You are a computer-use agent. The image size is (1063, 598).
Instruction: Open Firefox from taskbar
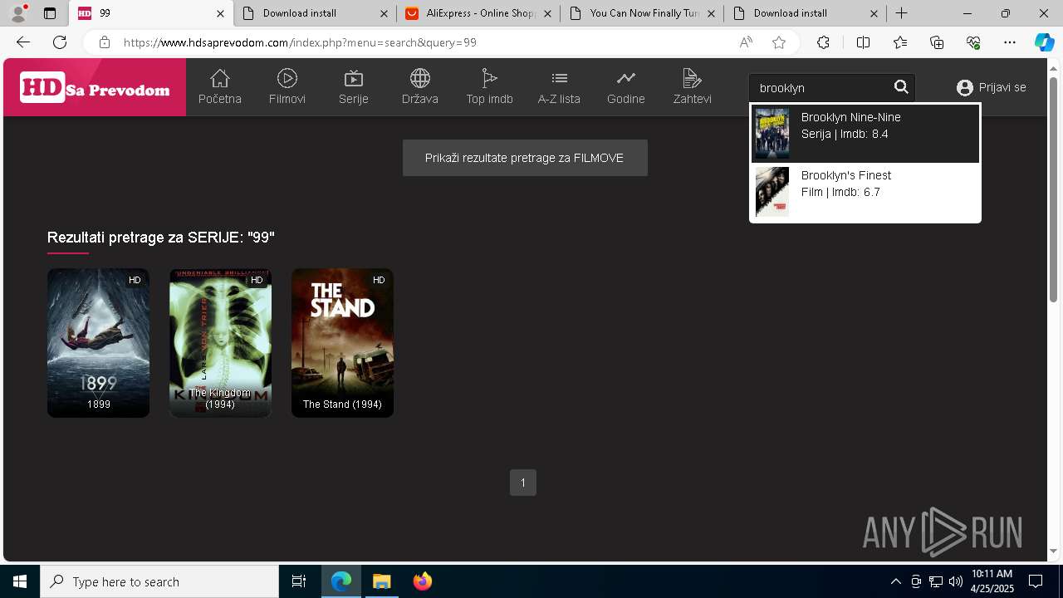pos(423,581)
